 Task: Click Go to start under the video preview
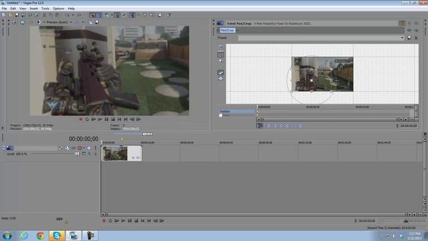pyautogui.click(x=119, y=119)
